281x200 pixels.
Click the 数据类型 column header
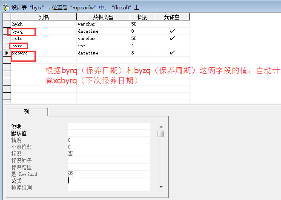click(103, 17)
